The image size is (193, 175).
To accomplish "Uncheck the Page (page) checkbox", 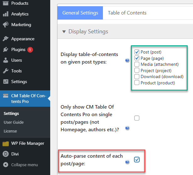I will point(137,58).
